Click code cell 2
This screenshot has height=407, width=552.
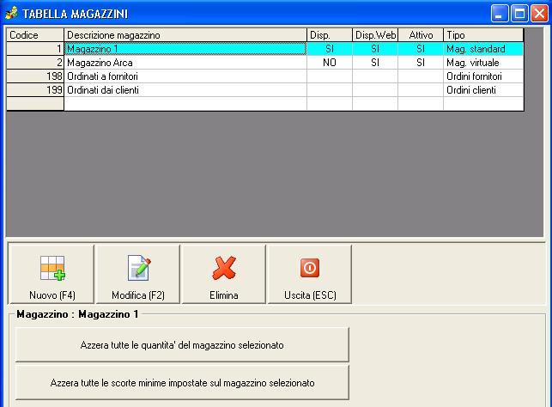coord(35,63)
